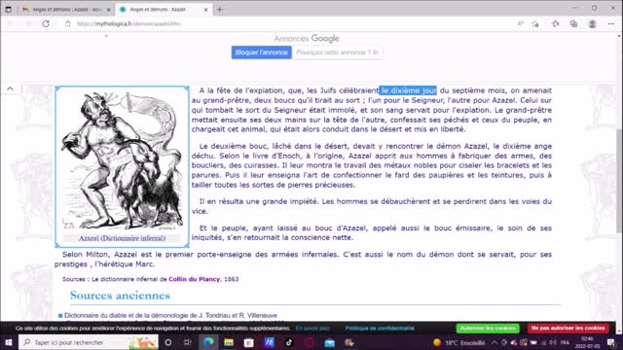Open File Explorer from the taskbar

(229, 342)
